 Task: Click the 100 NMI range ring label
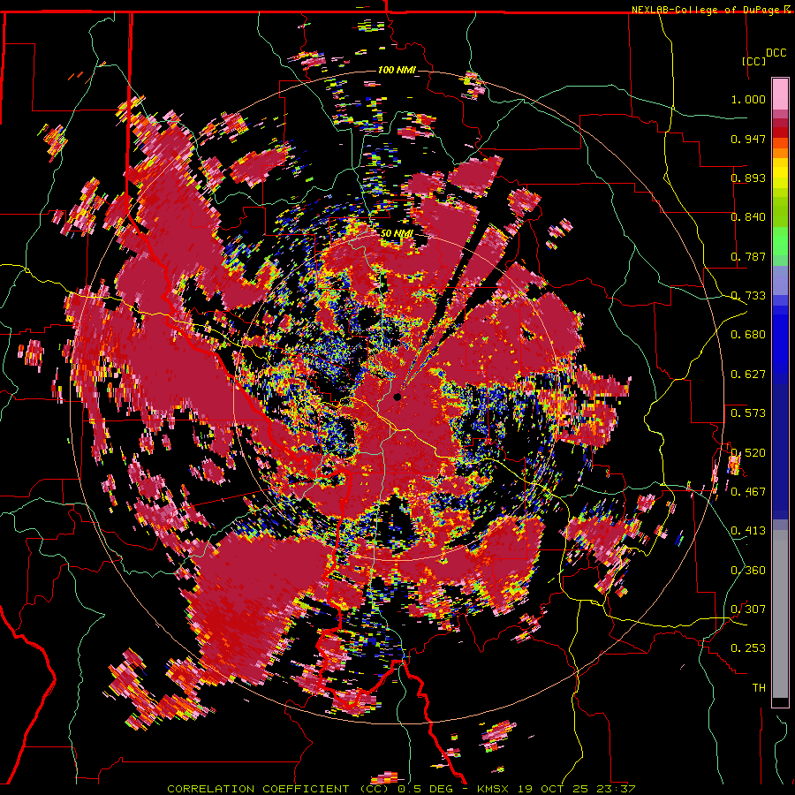click(x=397, y=70)
